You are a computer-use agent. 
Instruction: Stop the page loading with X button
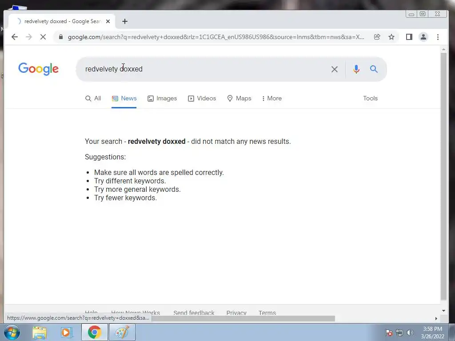tap(43, 37)
